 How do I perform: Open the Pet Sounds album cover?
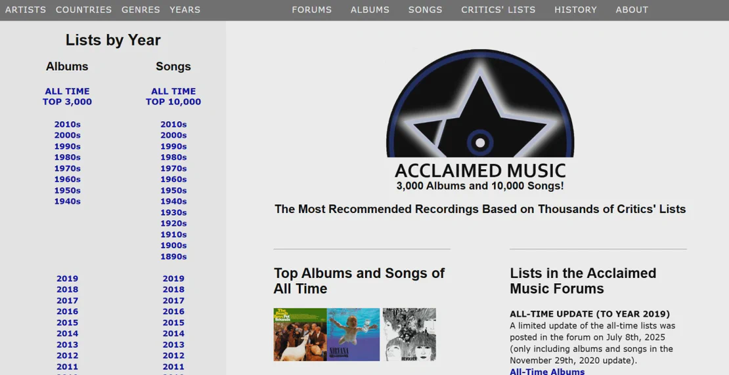click(300, 334)
